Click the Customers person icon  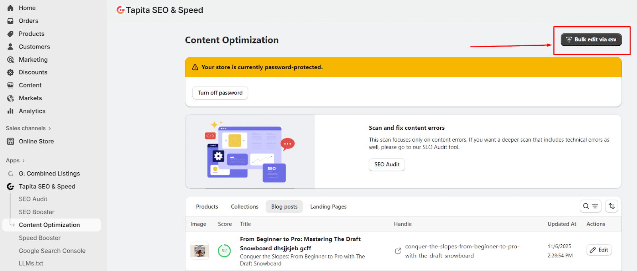10,47
